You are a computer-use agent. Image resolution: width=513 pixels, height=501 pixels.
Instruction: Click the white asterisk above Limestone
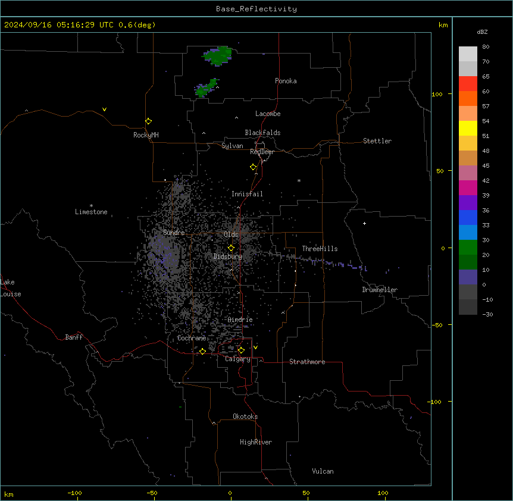tap(91, 205)
